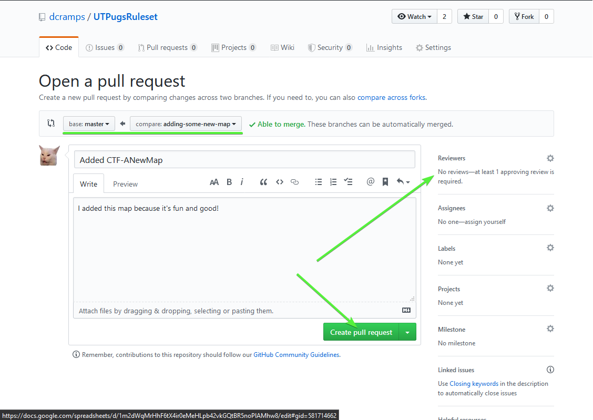Star the repository
This screenshot has width=593, height=420.
pyautogui.click(x=473, y=17)
